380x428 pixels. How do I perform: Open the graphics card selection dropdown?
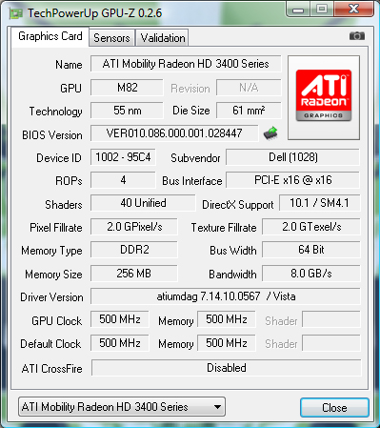click(122, 407)
